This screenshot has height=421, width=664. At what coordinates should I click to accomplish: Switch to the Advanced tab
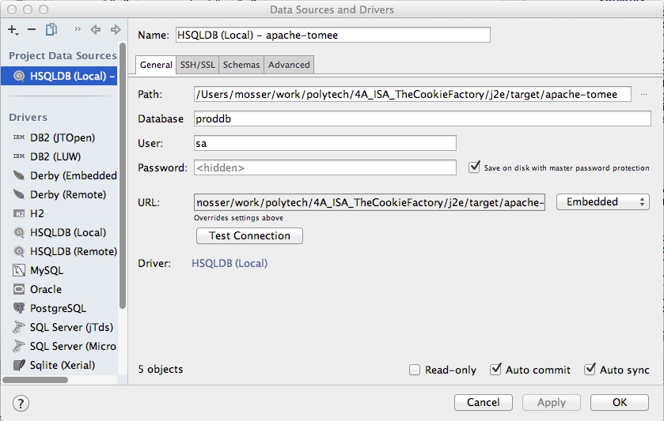click(x=289, y=65)
